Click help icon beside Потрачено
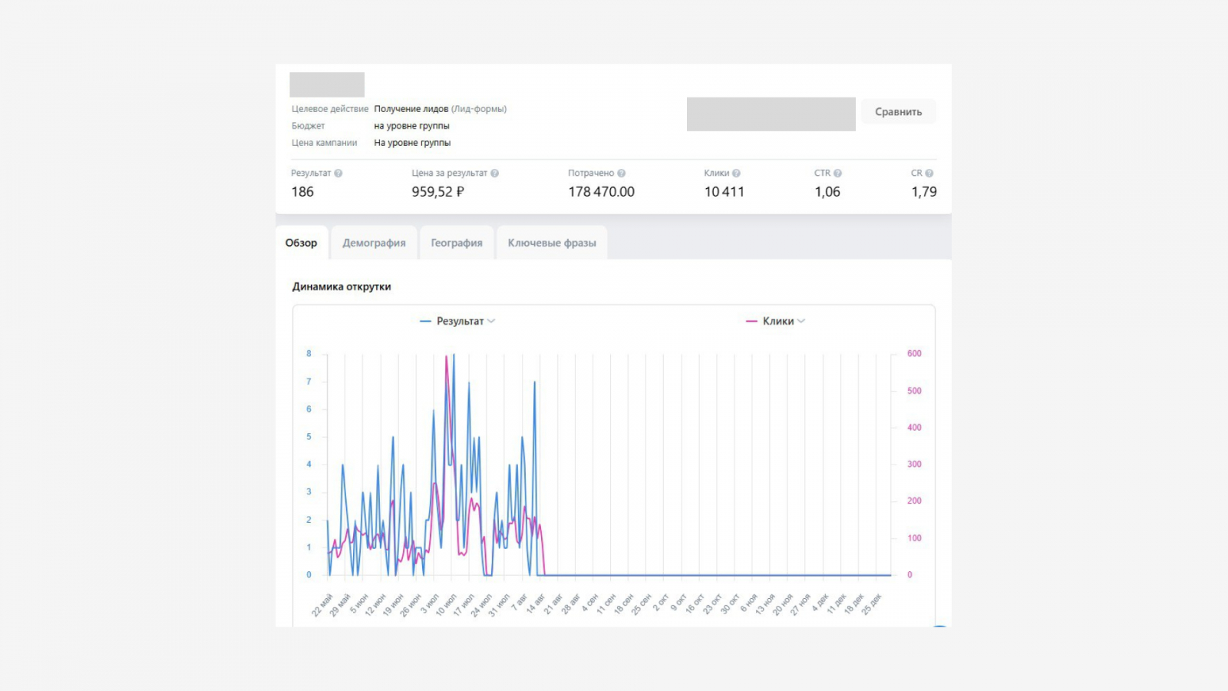Screen dimensions: 1228x691 622,174
